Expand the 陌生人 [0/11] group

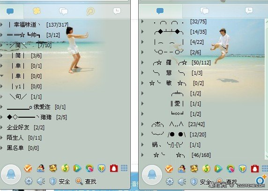(1, 137)
